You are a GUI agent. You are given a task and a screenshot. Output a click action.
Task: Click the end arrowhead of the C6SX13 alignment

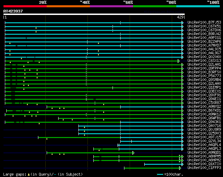coord(179,61)
